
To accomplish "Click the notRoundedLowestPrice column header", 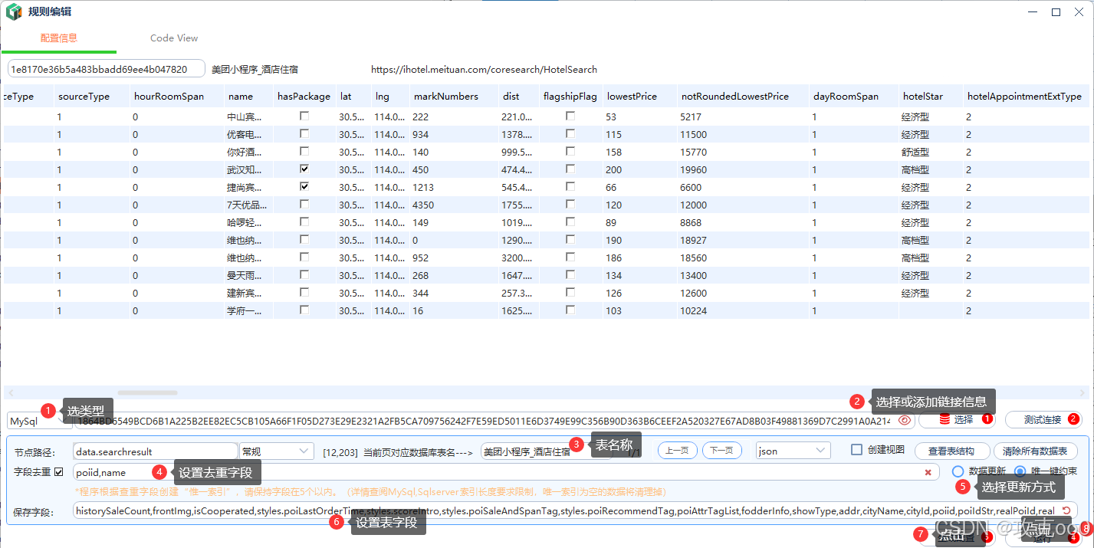I will 743,97.
